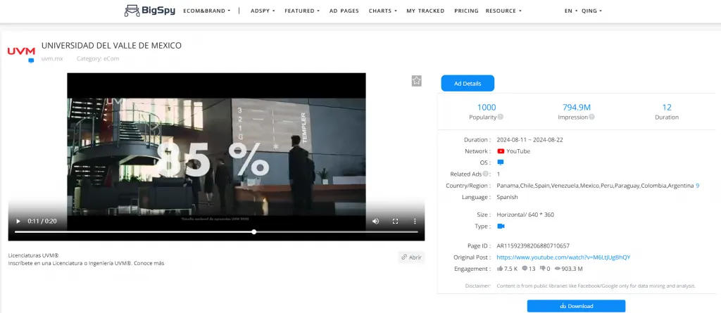Expand the RESOURCE menu
The width and height of the screenshot is (721, 313).
(503, 11)
